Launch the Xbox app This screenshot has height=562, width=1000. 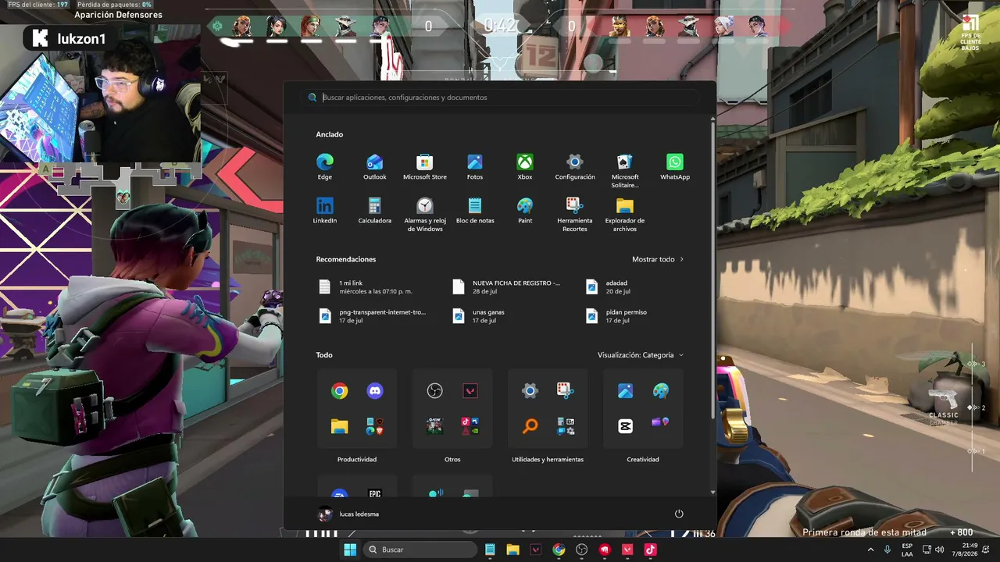tap(525, 166)
